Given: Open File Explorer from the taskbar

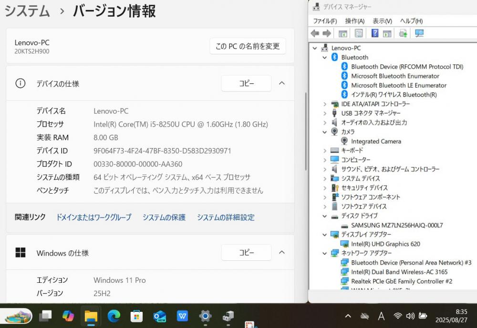Looking at the screenshot, I should (x=91, y=316).
